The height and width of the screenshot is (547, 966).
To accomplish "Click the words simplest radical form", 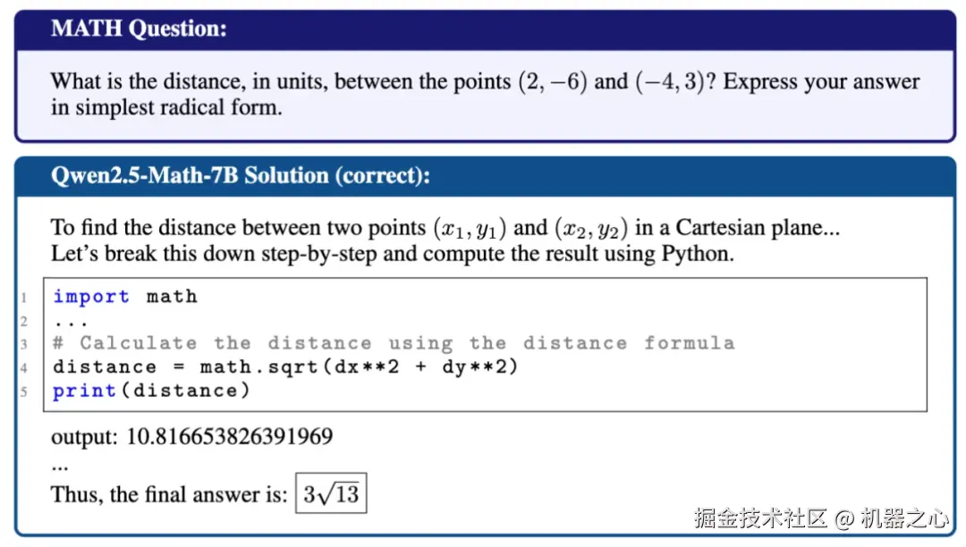I will 179,107.
